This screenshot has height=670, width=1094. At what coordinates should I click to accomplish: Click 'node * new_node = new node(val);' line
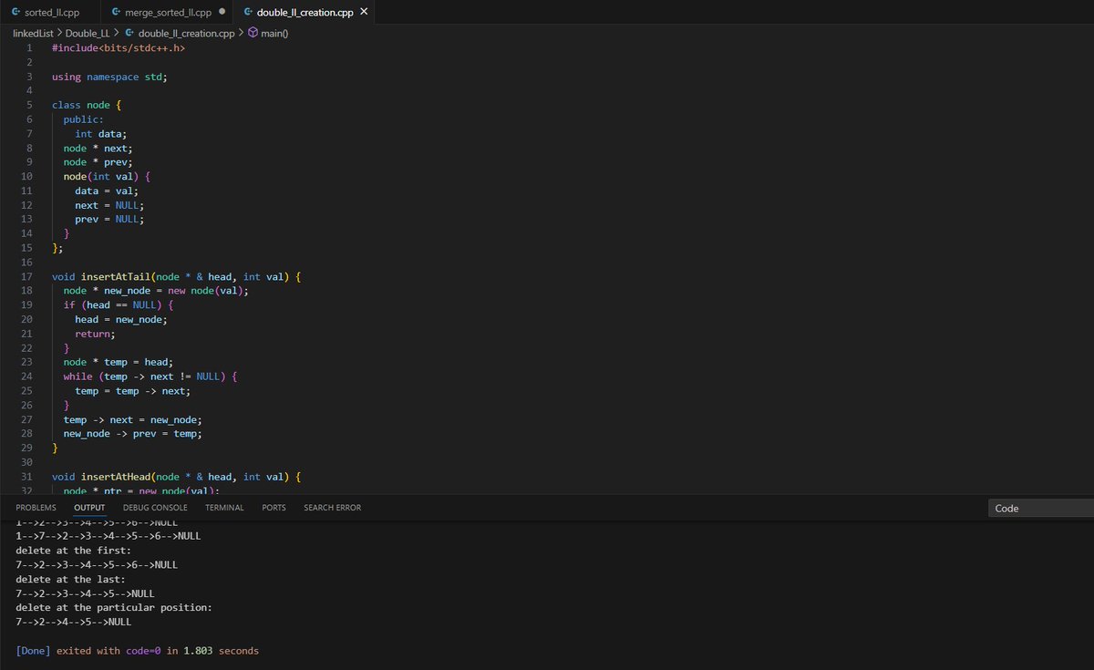(156, 290)
